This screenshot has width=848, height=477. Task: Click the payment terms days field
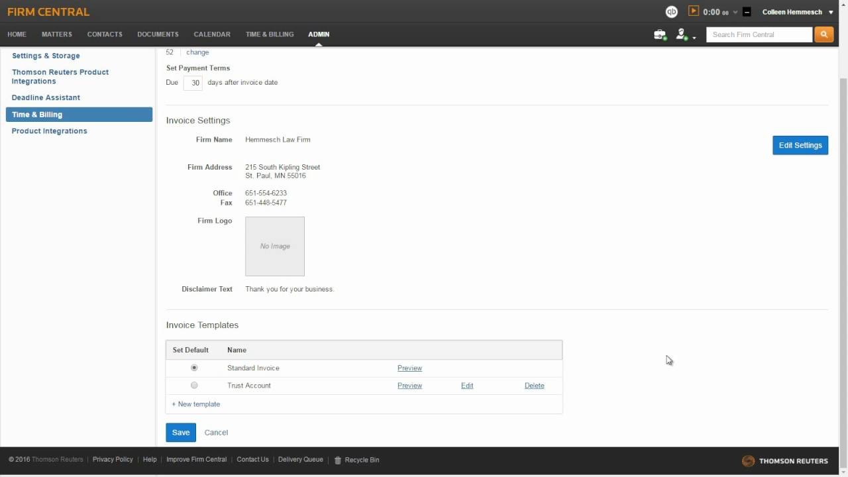[x=193, y=83]
